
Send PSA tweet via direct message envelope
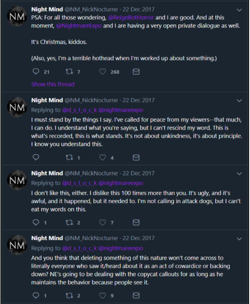coord(136,72)
